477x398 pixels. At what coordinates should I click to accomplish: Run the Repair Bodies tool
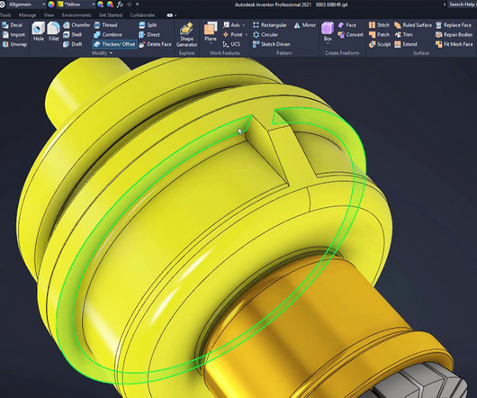click(454, 35)
